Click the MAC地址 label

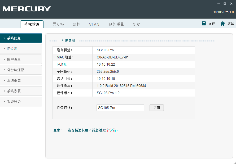coord(65,57)
